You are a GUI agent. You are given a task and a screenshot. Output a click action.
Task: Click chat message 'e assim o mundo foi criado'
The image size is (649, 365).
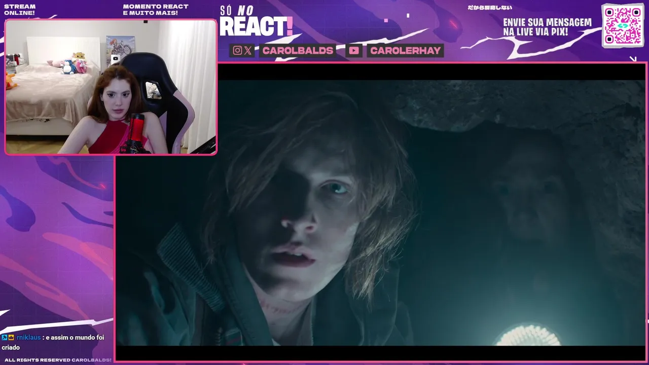(x=53, y=342)
